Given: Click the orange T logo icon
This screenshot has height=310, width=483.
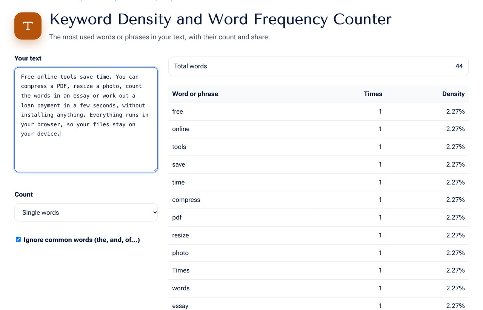Looking at the screenshot, I should point(28,26).
